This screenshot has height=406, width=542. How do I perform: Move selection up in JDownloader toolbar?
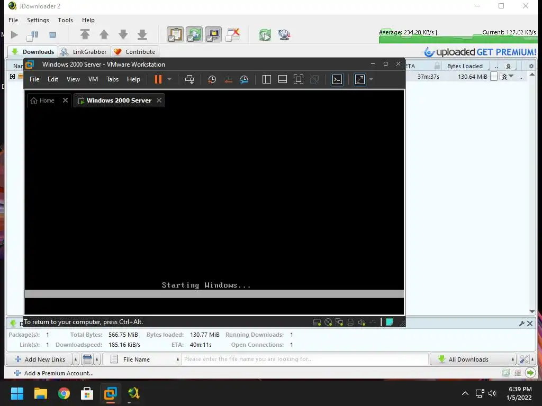click(x=104, y=34)
